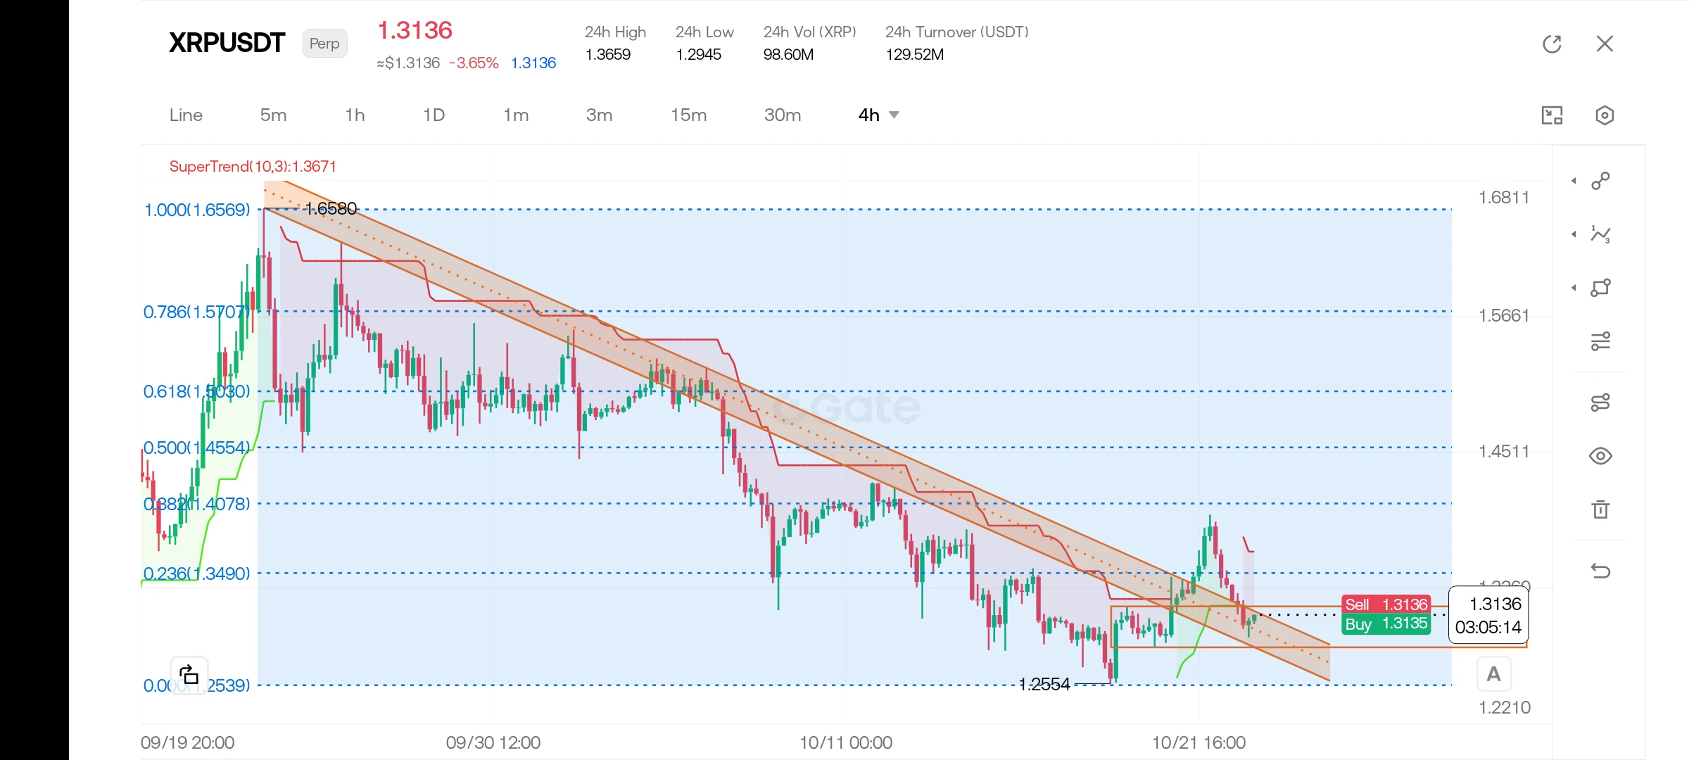Click the 0.618(1.5030) Fibonacci level label
The height and width of the screenshot is (760, 1689).
click(x=197, y=391)
